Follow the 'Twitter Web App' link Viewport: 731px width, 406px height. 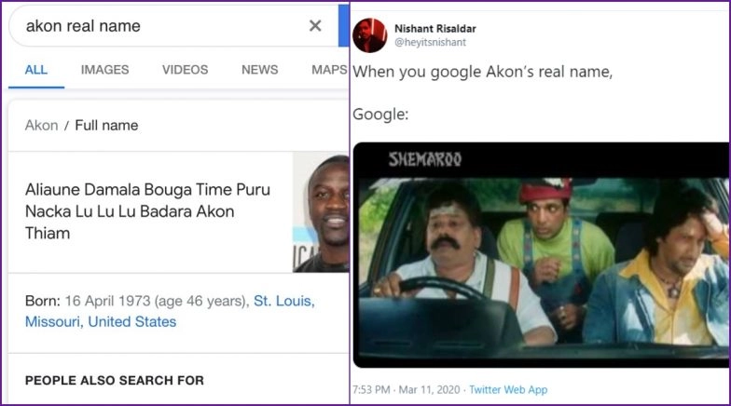click(x=508, y=389)
